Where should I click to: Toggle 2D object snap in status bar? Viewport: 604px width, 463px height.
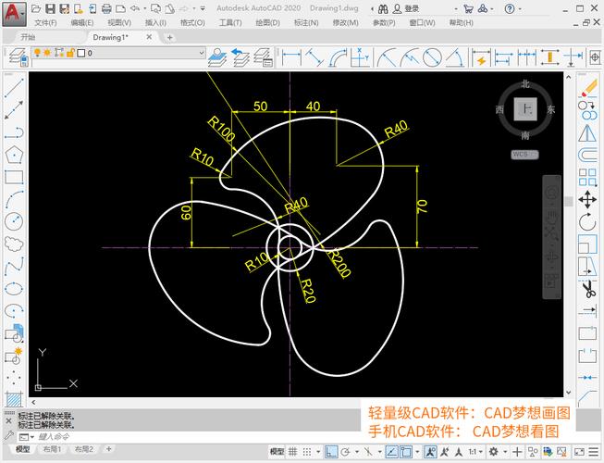pyautogui.click(x=406, y=452)
